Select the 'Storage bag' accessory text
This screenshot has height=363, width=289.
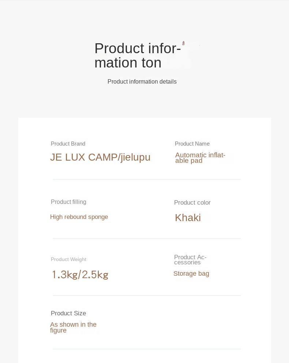(x=191, y=274)
